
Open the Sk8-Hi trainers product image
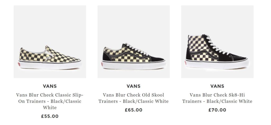(217, 42)
